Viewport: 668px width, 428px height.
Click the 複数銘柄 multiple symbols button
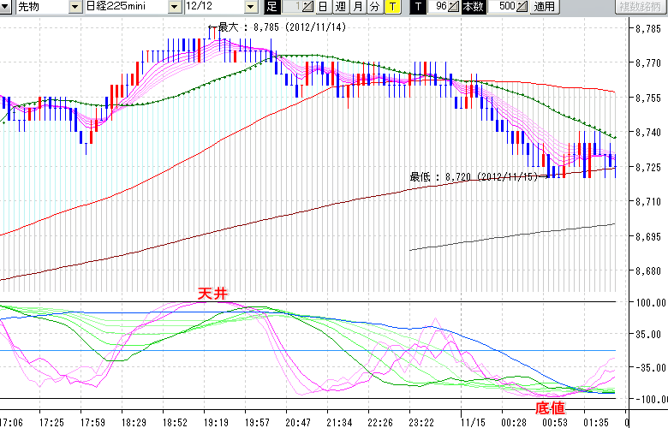tap(641, 8)
